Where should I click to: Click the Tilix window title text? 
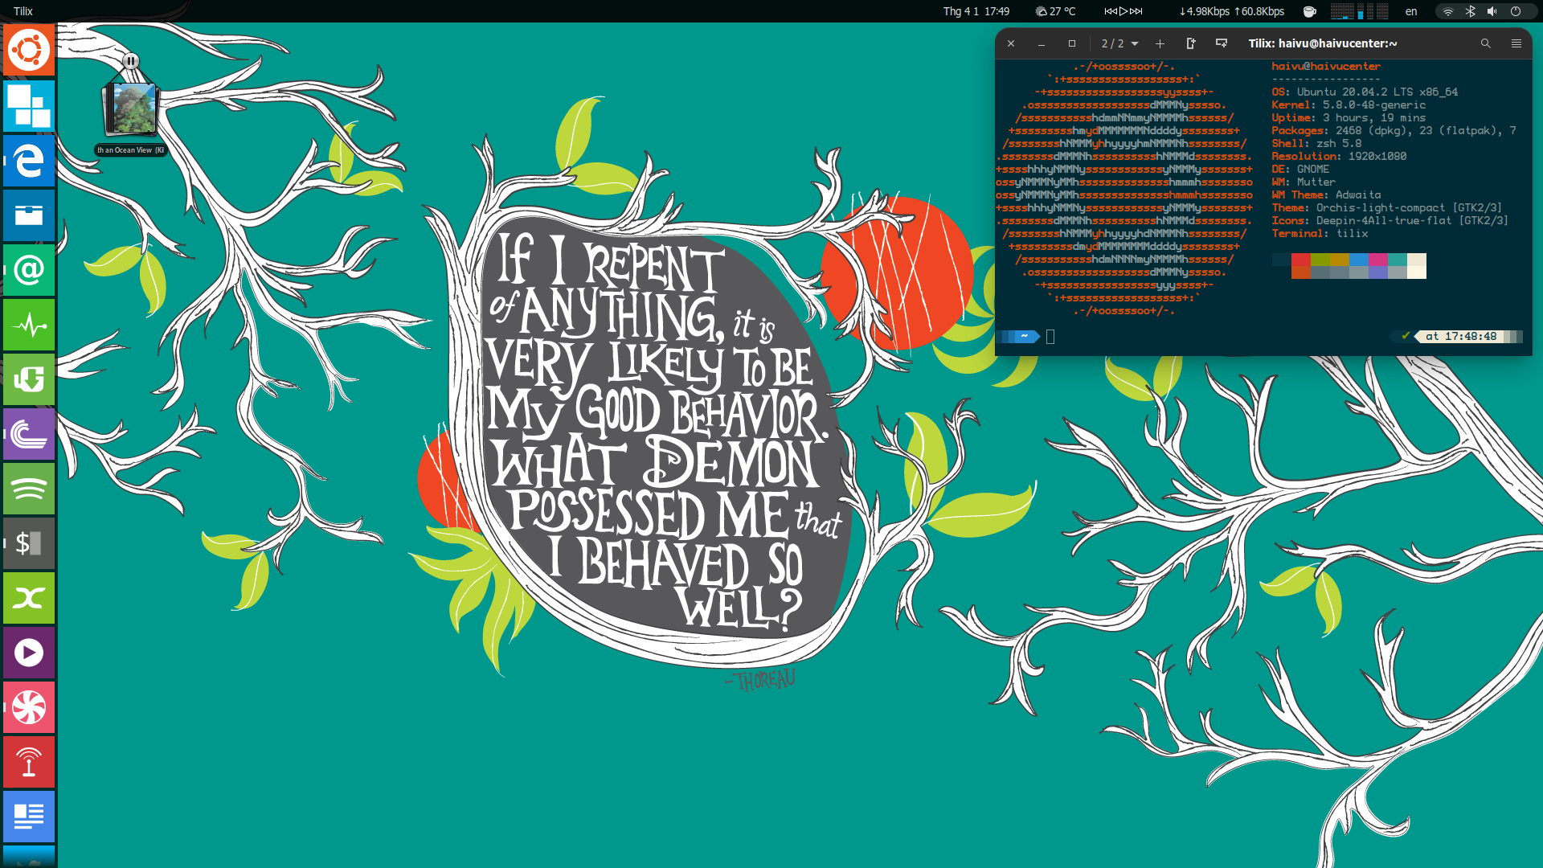(1323, 43)
